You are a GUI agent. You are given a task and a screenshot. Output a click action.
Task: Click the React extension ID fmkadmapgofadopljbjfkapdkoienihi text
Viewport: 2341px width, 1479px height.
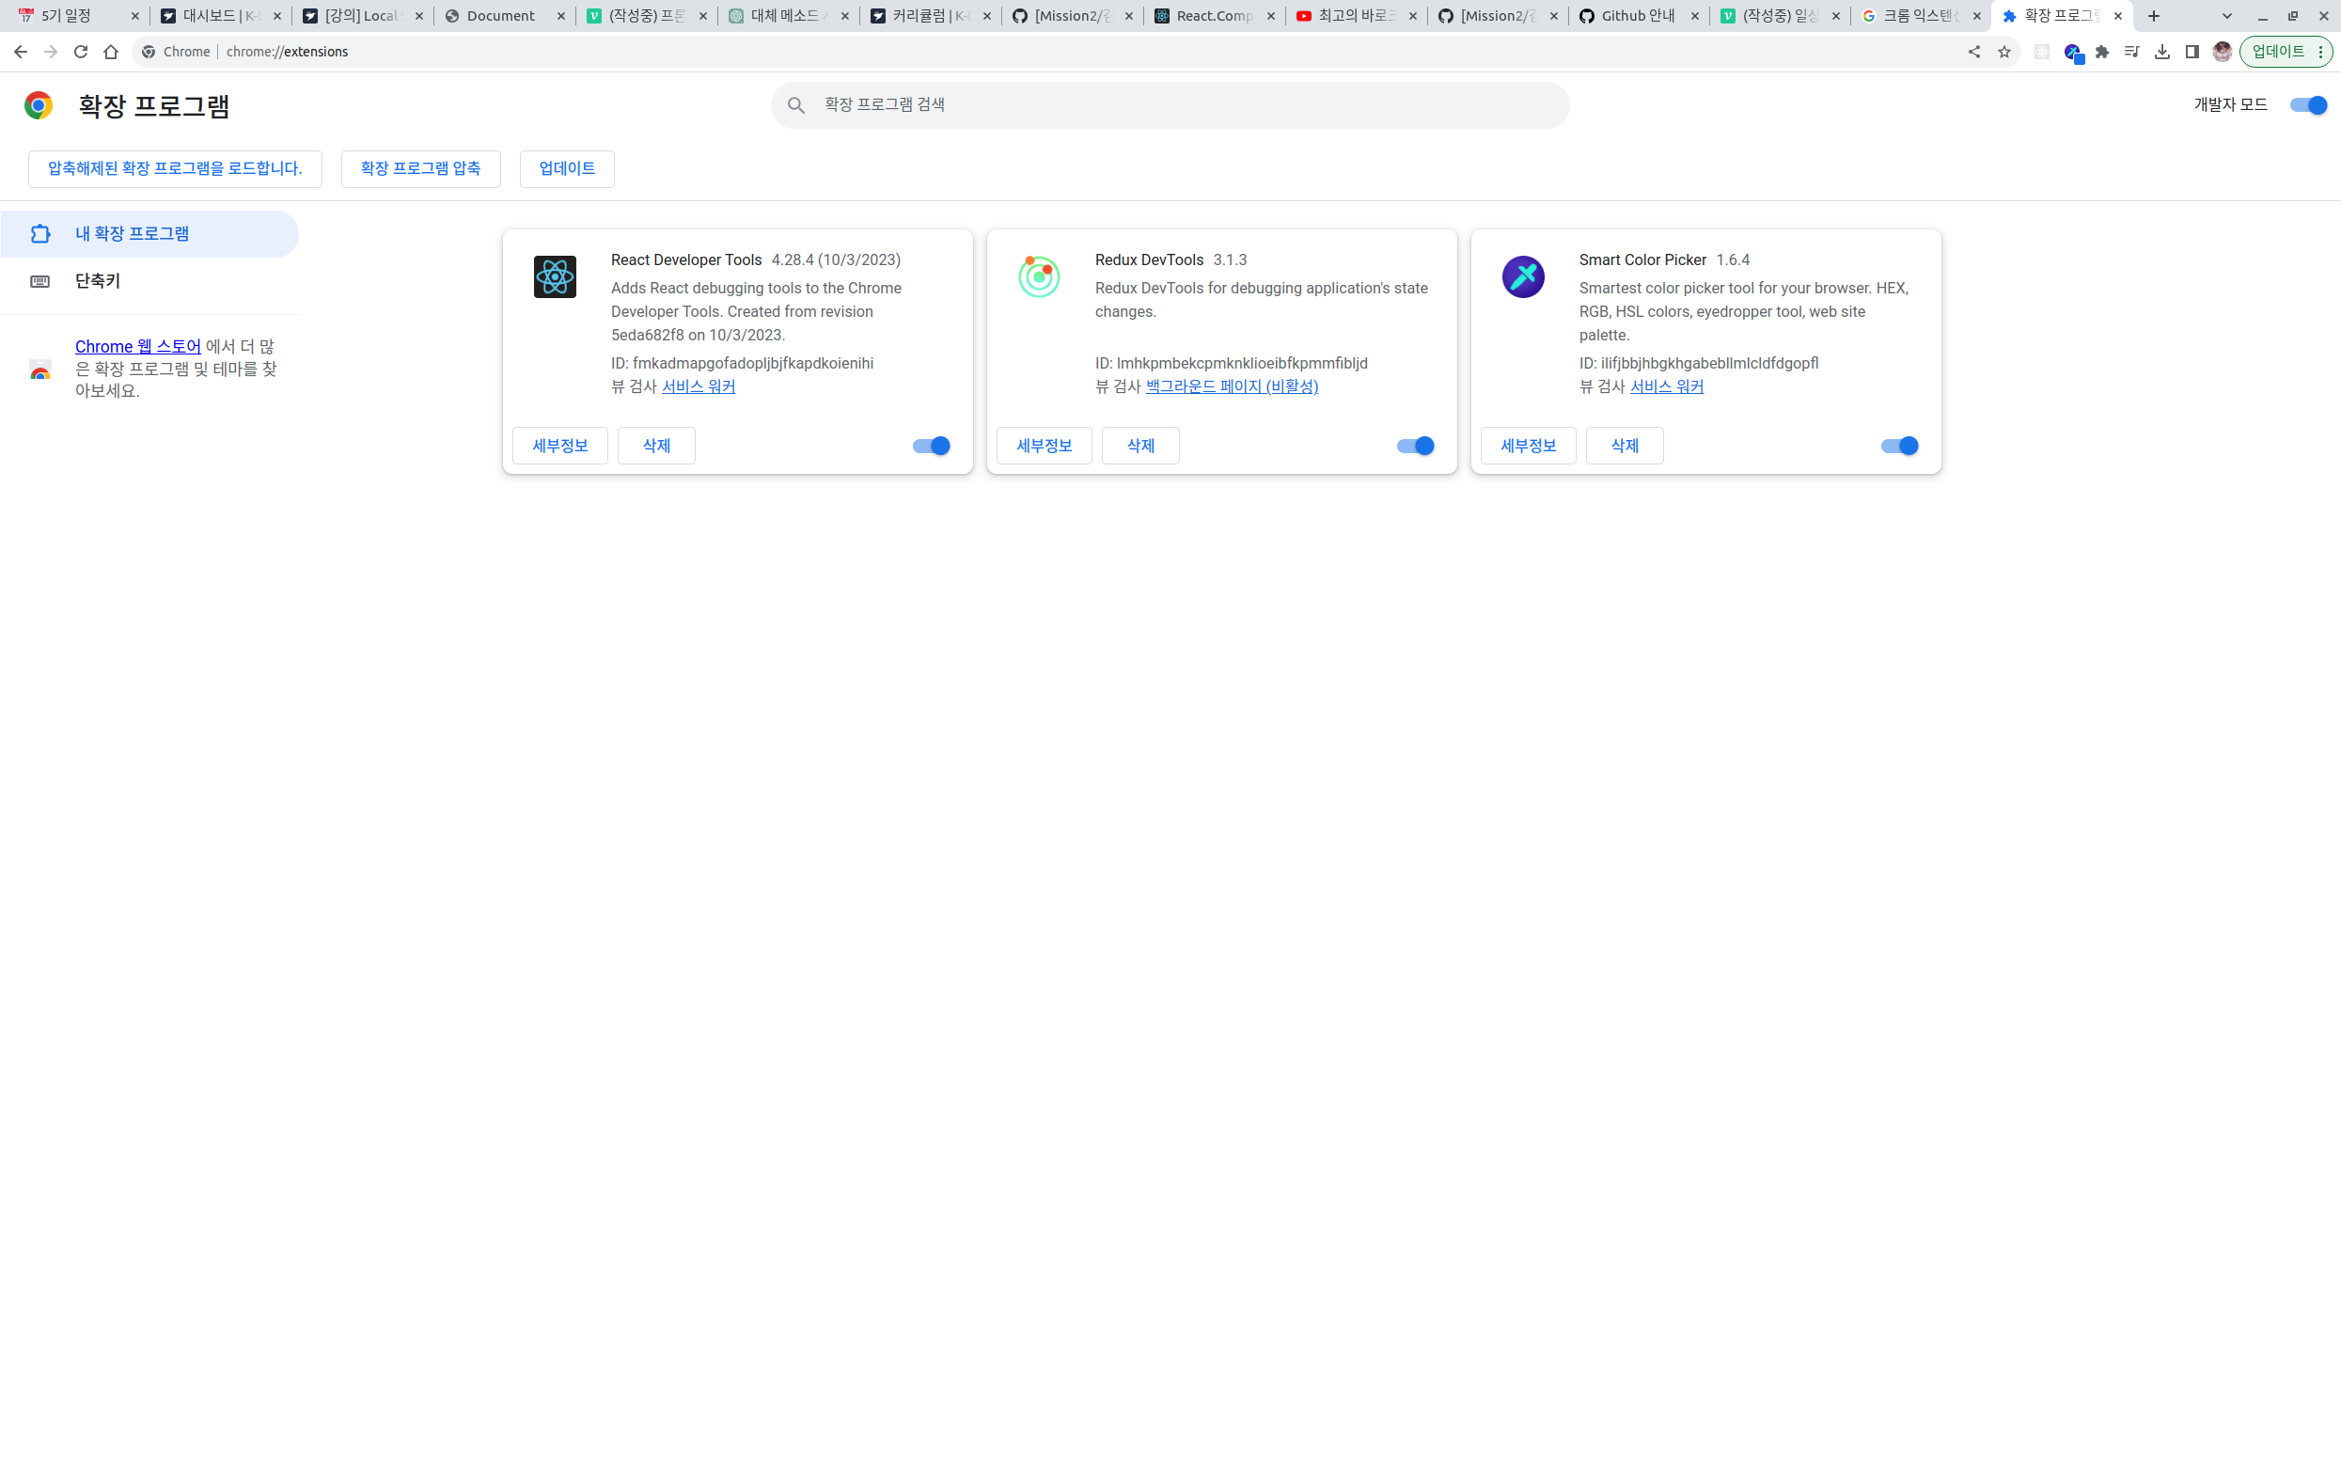752,364
